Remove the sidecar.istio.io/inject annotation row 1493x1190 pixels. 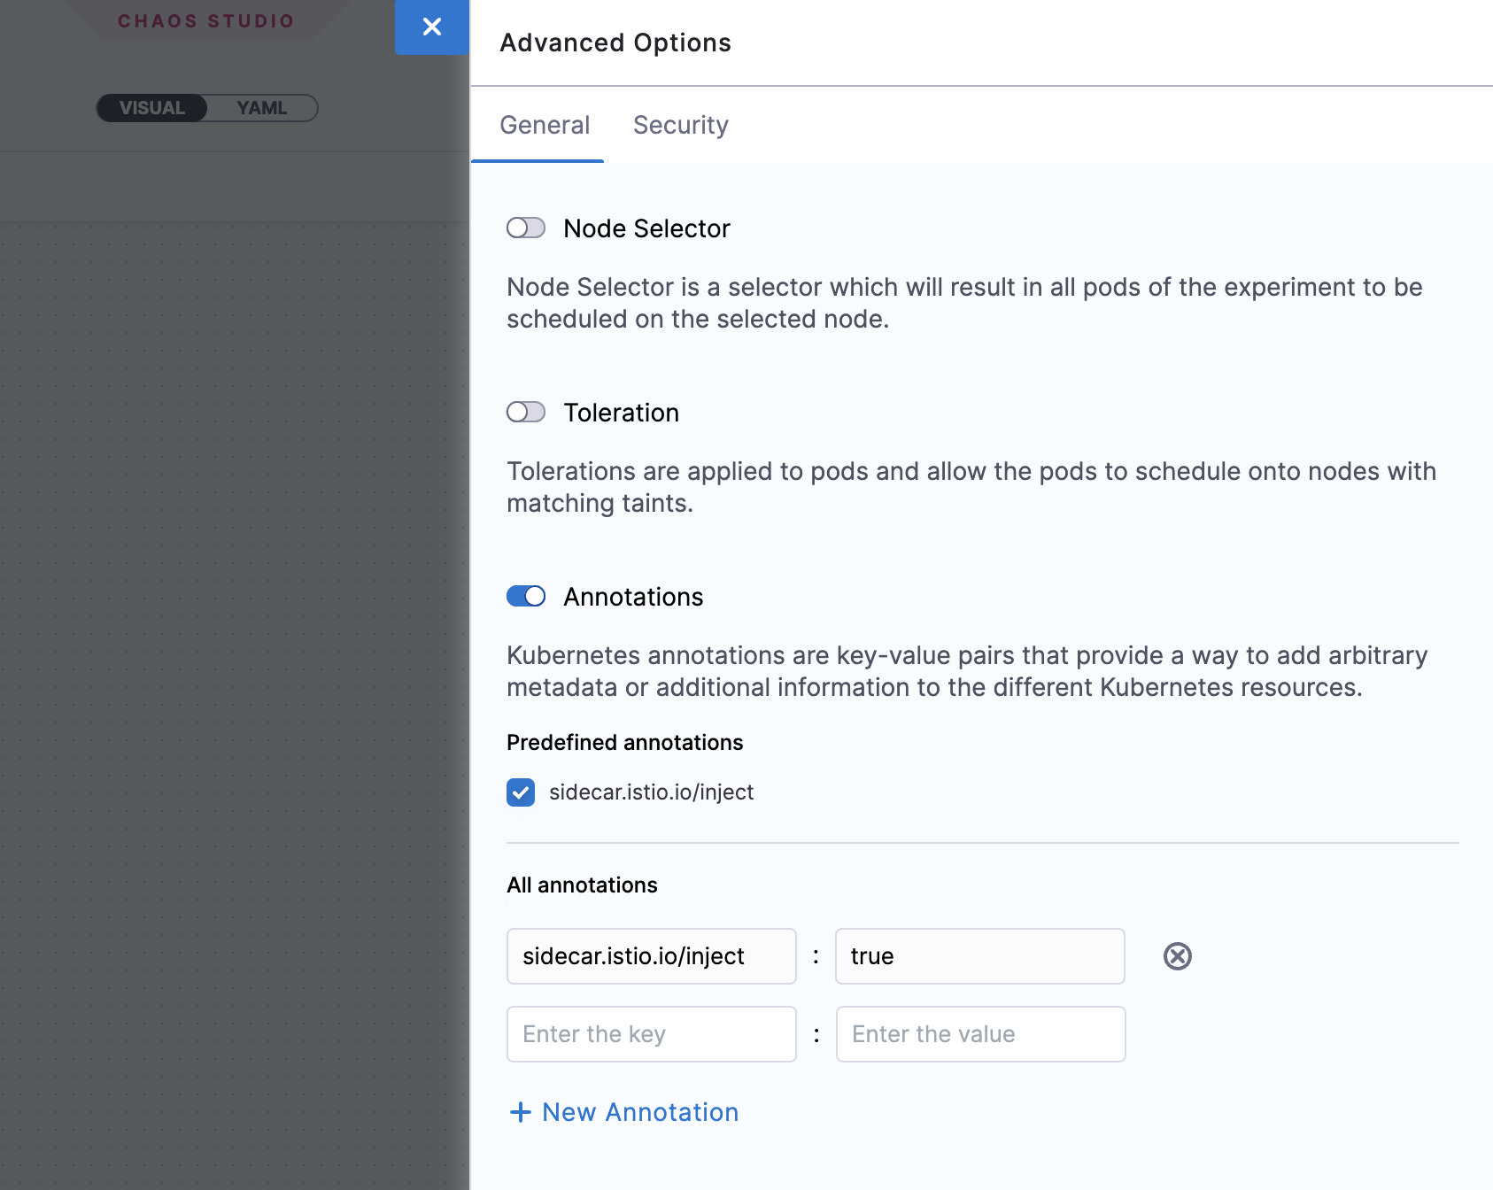pos(1177,956)
